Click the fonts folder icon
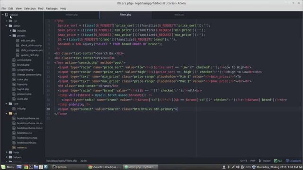The height and width of the screenshot is (170, 303). [x=10, y=152]
